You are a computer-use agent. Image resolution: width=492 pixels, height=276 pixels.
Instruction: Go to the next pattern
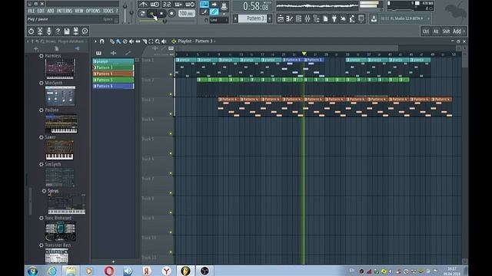(x=270, y=18)
